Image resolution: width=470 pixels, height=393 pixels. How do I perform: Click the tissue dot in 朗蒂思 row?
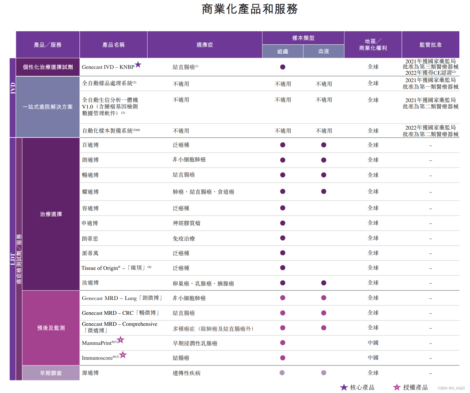pos(283,238)
